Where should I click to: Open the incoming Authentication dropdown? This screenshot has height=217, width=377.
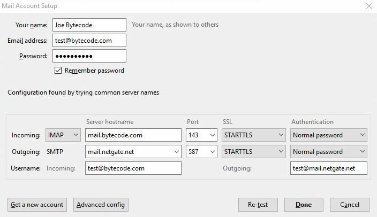coord(329,135)
